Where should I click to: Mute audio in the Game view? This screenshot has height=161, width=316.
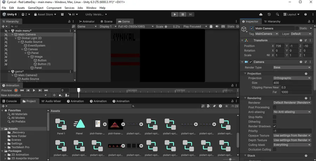217,26
